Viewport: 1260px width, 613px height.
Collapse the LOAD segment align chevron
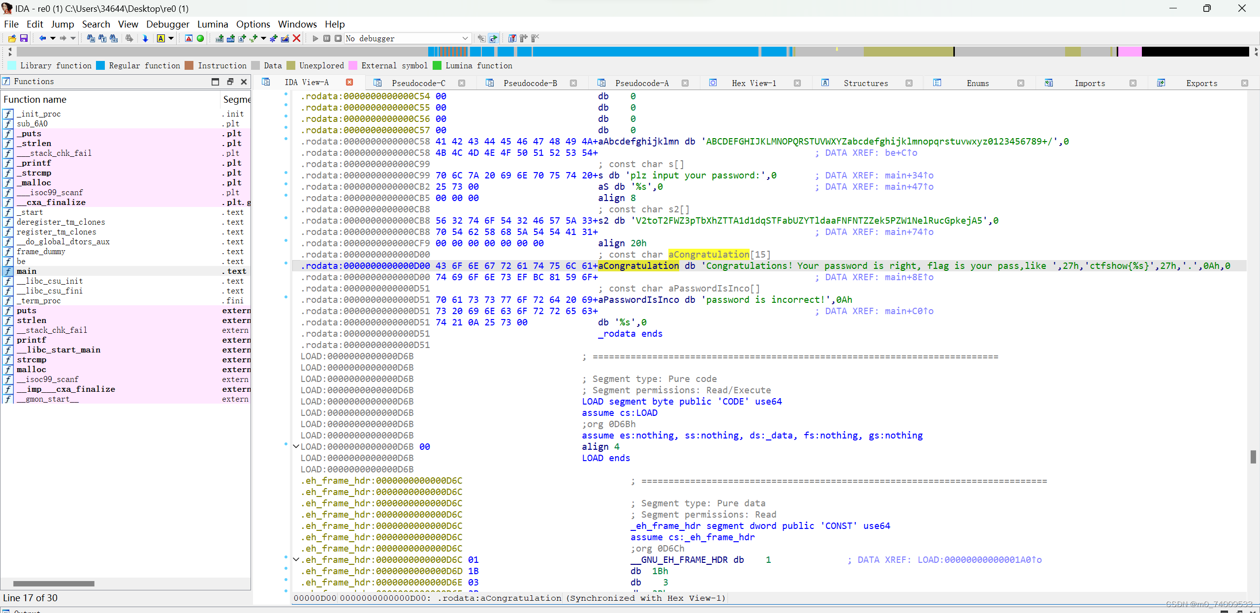296,446
